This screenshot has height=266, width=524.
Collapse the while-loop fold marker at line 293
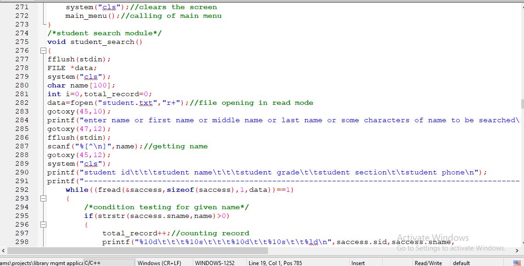43,198
